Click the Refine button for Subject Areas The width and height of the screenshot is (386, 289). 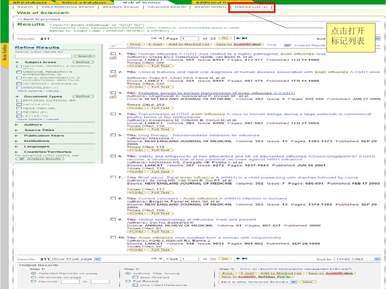(83, 62)
